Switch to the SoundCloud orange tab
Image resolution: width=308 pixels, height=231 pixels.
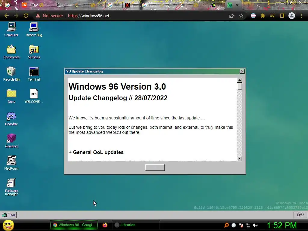(24, 5)
